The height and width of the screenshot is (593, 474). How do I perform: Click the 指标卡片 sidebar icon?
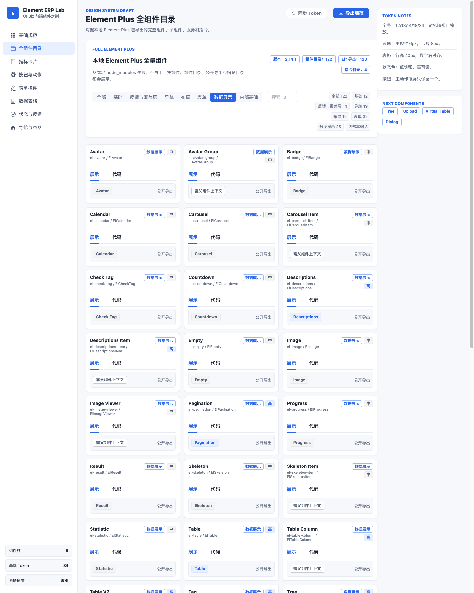pos(13,62)
